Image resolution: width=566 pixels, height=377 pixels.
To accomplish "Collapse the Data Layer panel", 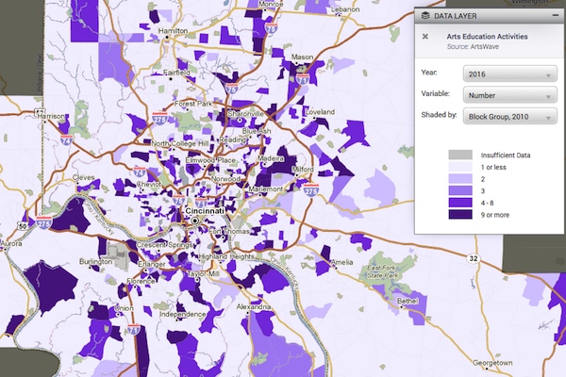I will click(555, 16).
